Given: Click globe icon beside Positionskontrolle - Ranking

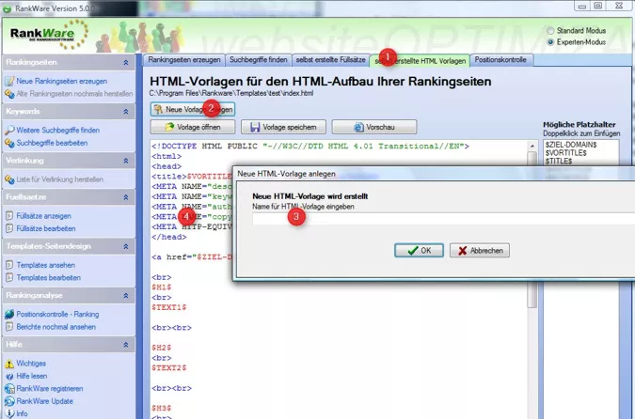Looking at the screenshot, I should coord(9,314).
